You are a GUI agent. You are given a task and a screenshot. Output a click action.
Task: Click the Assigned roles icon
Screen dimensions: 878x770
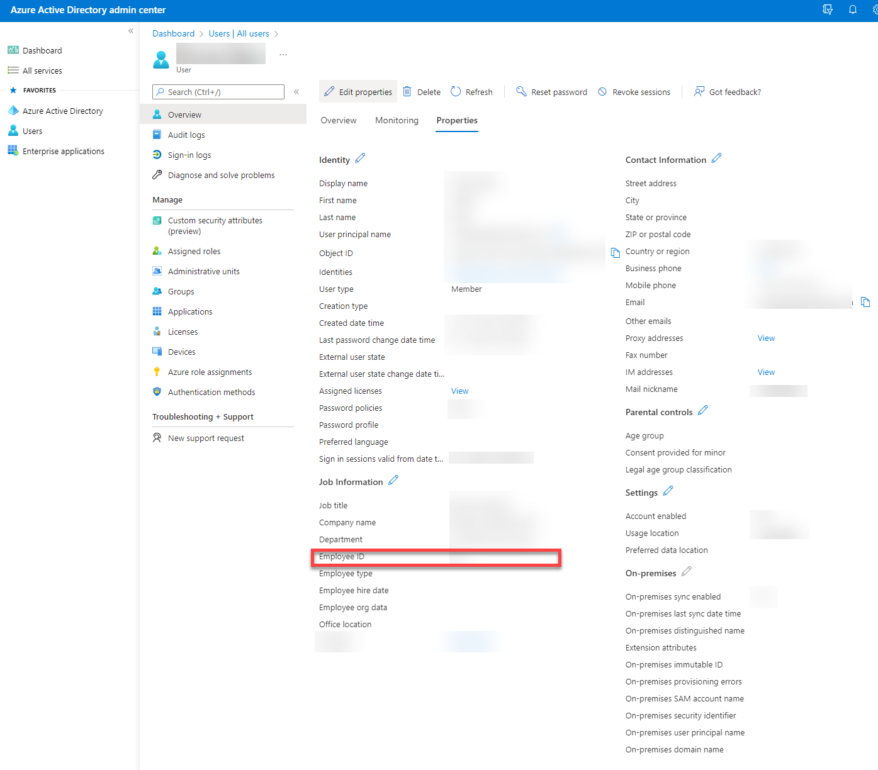[x=157, y=251]
